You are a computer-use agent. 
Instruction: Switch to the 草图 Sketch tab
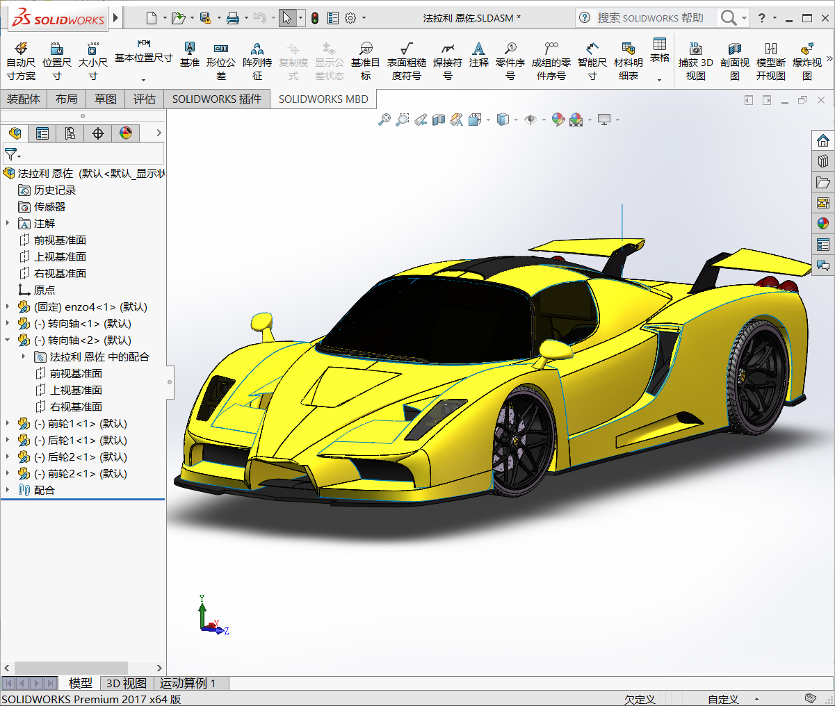[x=106, y=99]
